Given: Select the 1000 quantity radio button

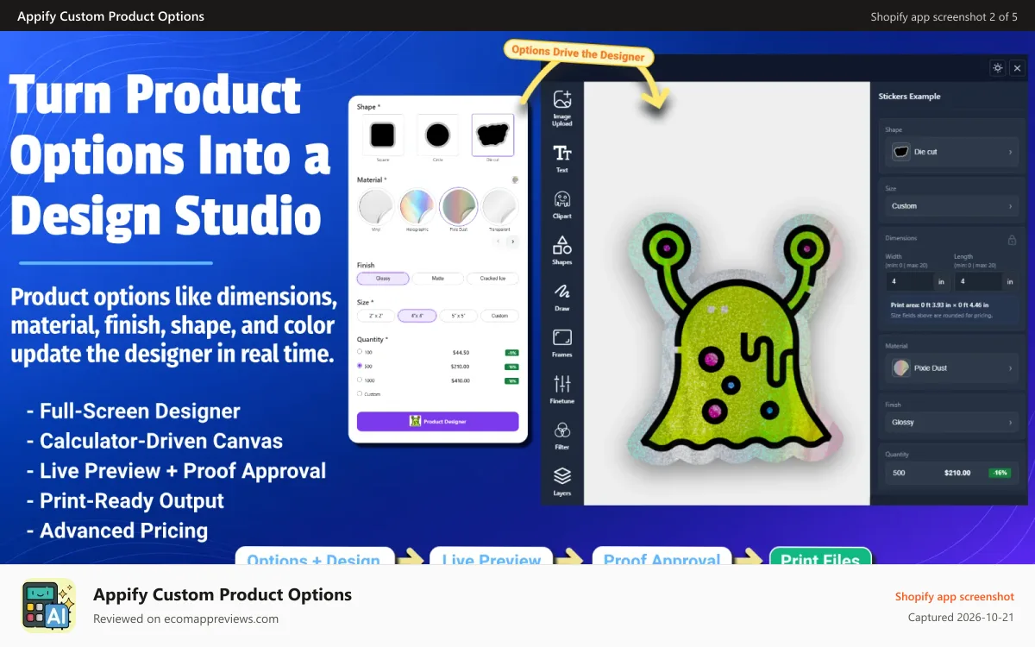Looking at the screenshot, I should [360, 380].
